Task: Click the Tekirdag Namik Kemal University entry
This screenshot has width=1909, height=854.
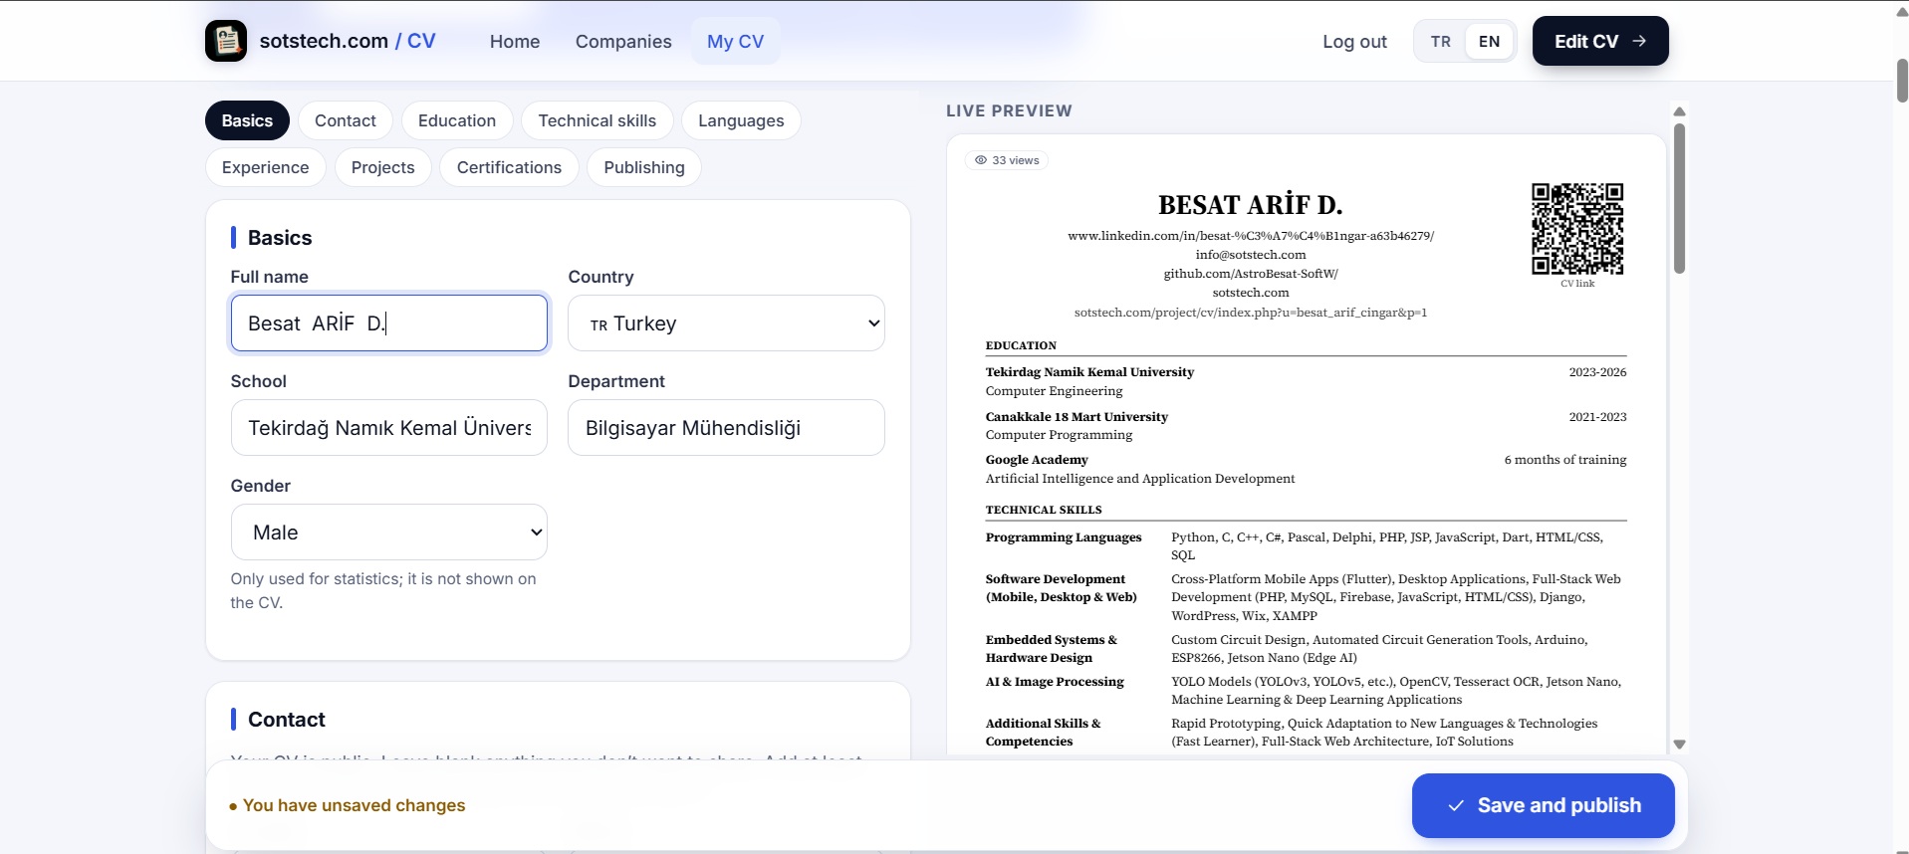Action: coord(1089,372)
